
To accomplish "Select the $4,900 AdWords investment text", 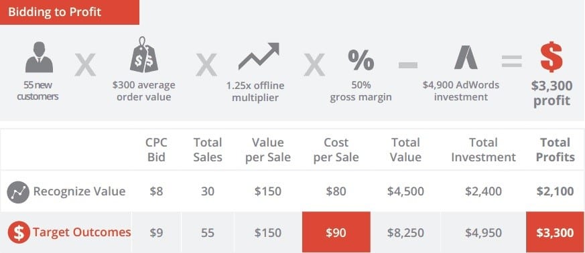I will [461, 91].
